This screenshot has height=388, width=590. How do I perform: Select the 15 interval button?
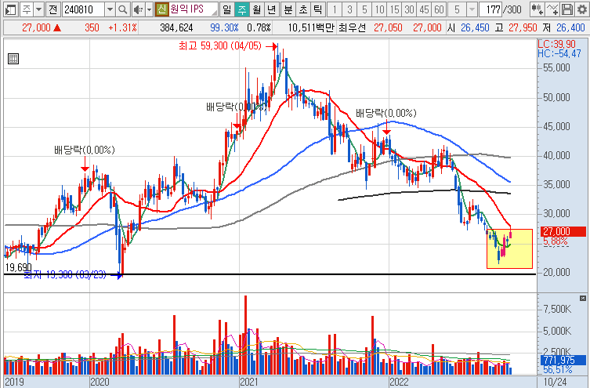point(394,9)
